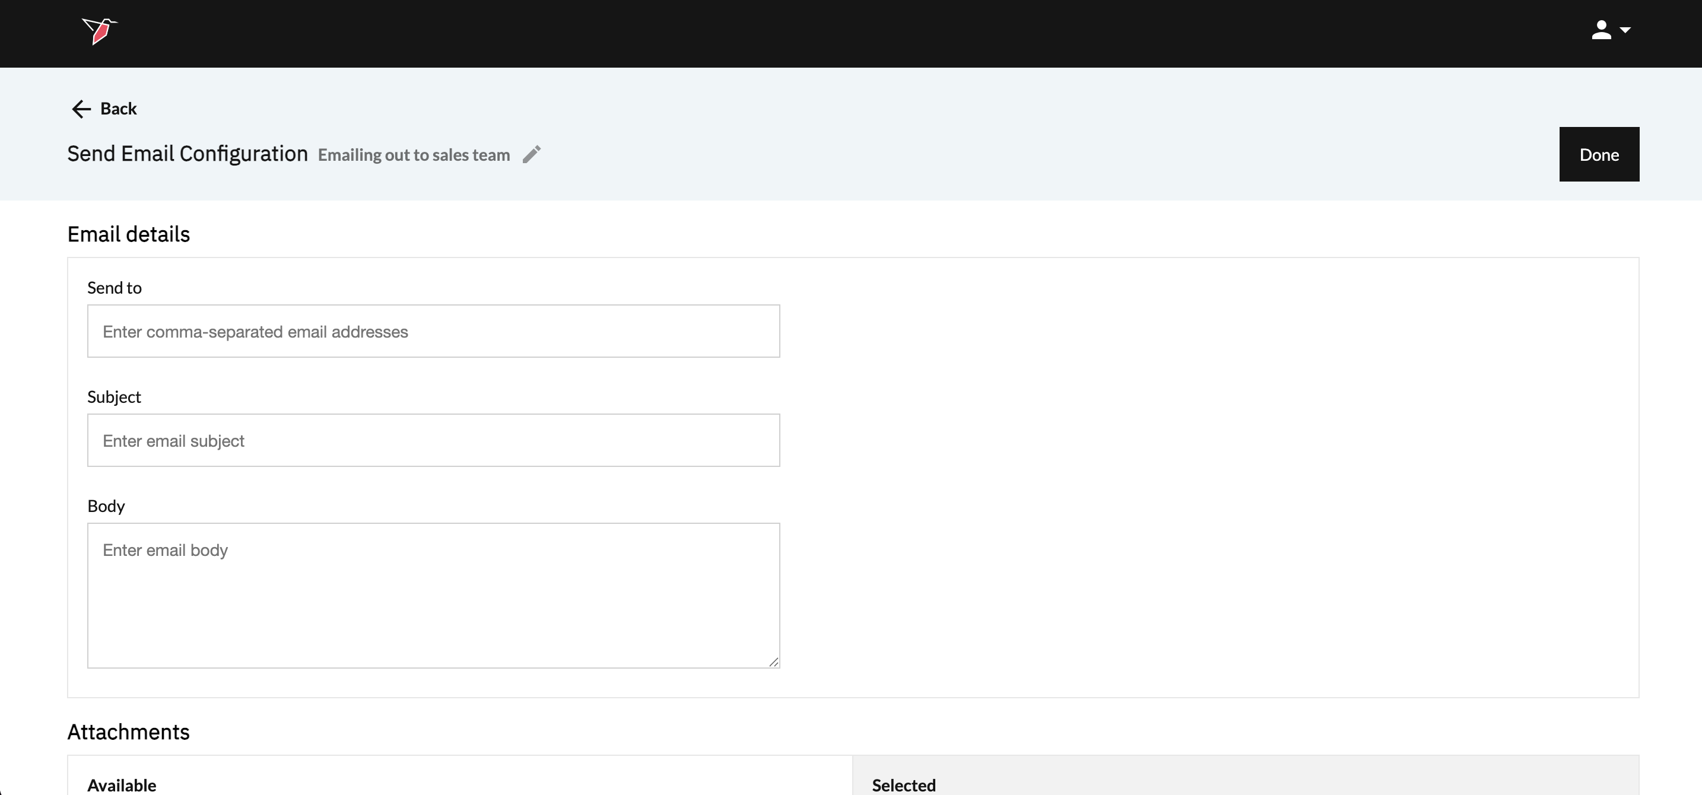Screen dimensions: 1702x795
Task: Click into the email Subject field
Action: (x=433, y=440)
